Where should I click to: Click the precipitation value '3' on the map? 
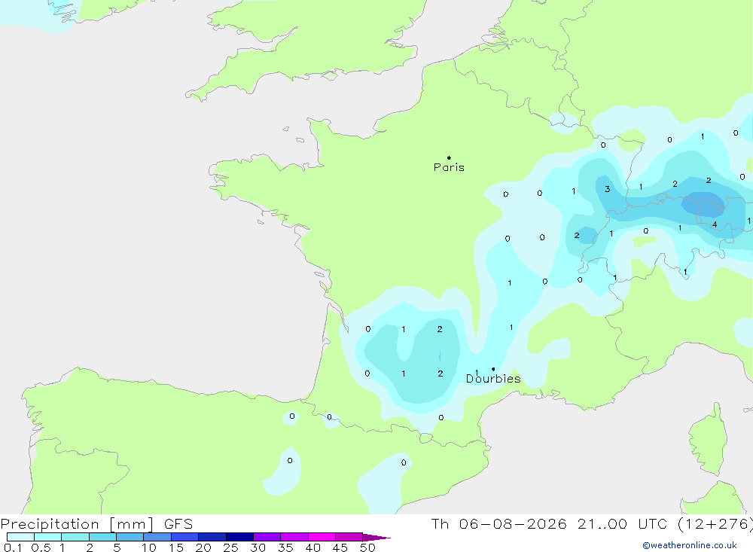click(x=608, y=189)
